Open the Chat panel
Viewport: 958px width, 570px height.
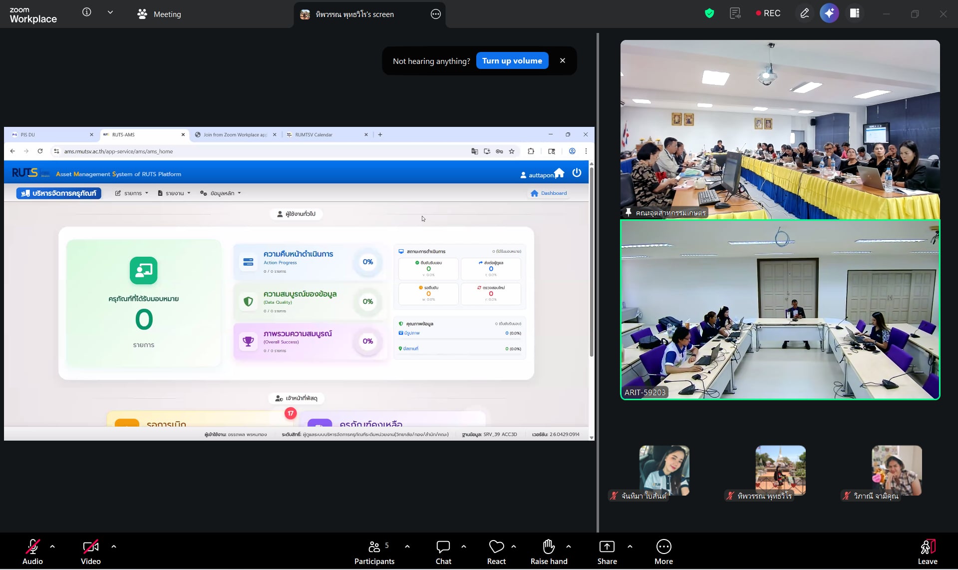click(x=443, y=552)
